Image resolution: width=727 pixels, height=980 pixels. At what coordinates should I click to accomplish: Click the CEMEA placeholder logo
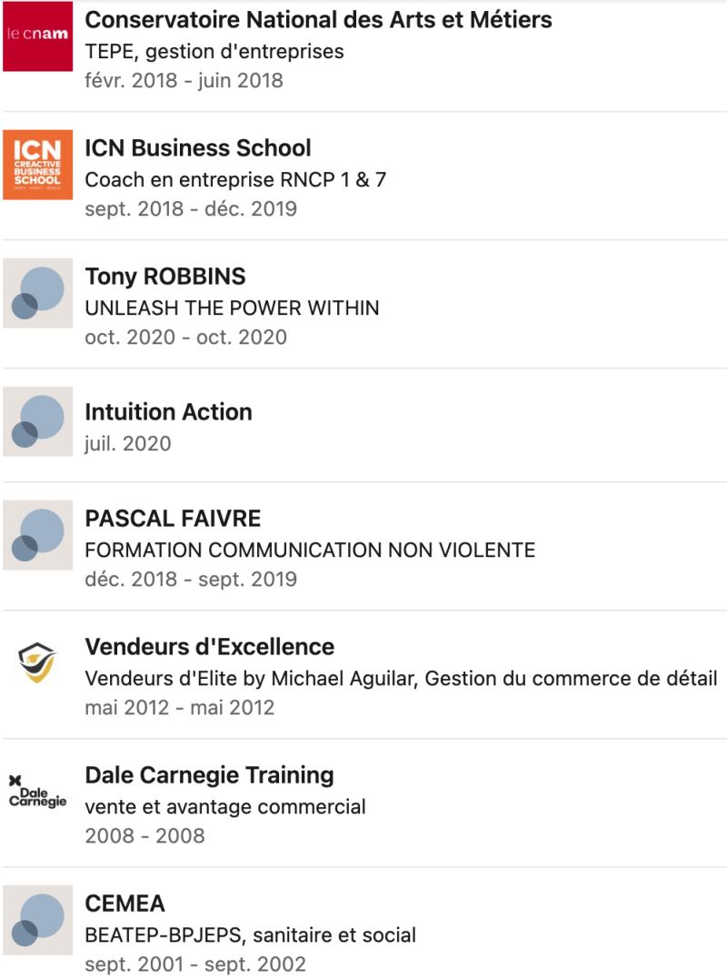[x=37, y=920]
